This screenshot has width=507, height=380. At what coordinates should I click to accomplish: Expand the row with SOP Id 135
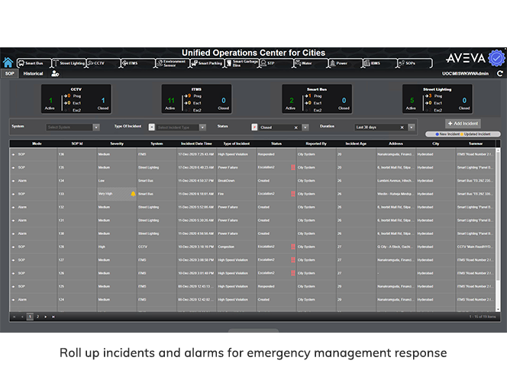coord(13,168)
